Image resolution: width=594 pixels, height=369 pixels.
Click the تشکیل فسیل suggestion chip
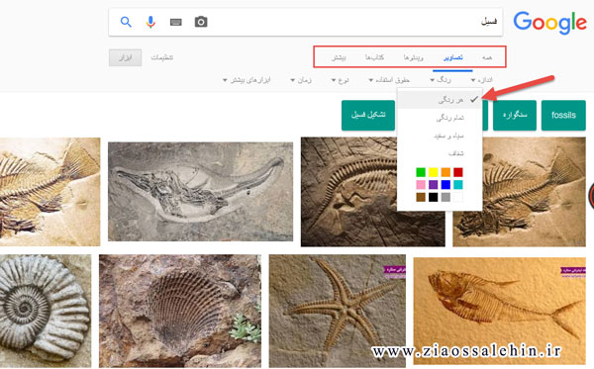click(368, 116)
